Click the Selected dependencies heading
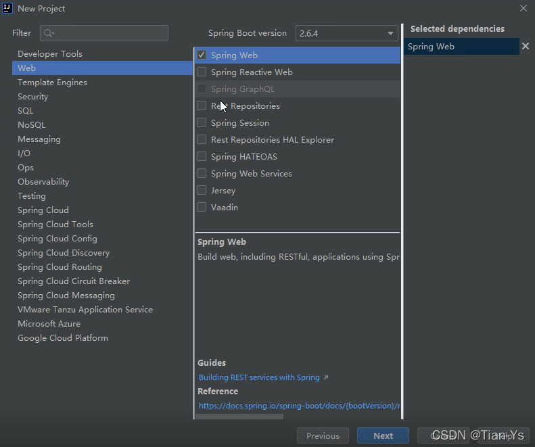The height and width of the screenshot is (447, 535). tap(457, 28)
